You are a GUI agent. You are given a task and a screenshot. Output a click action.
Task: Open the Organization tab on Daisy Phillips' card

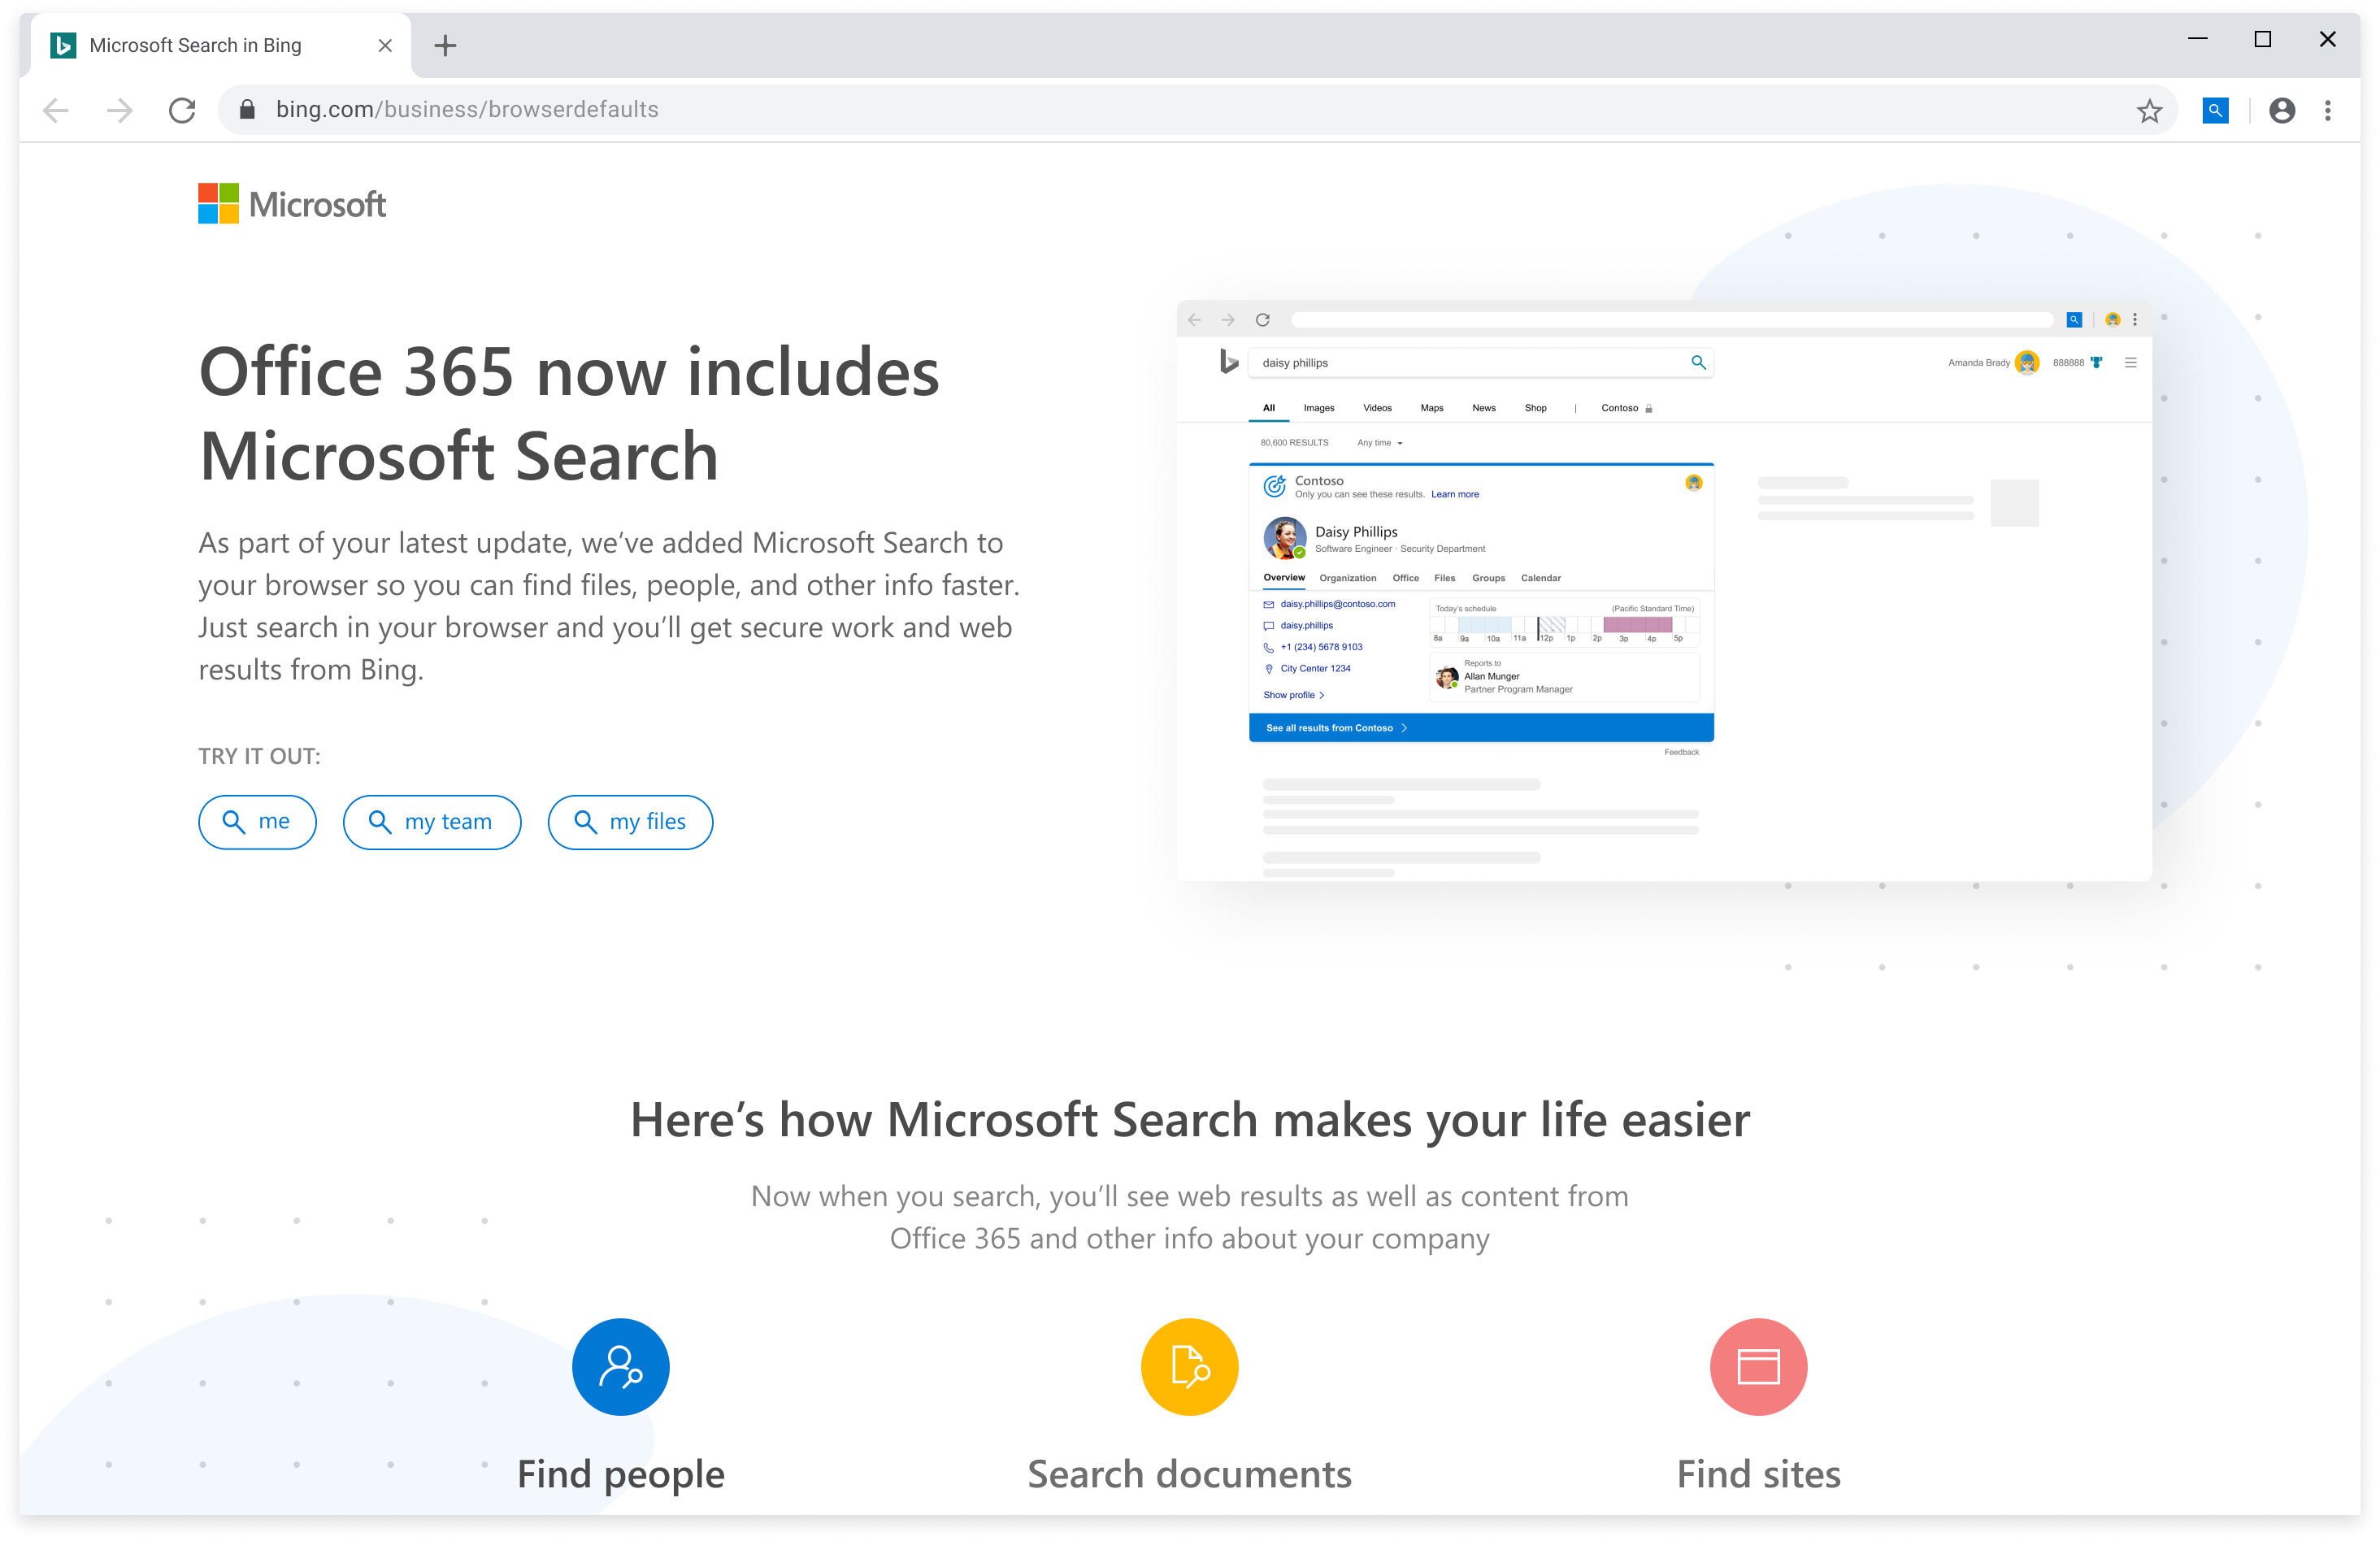(x=1348, y=578)
